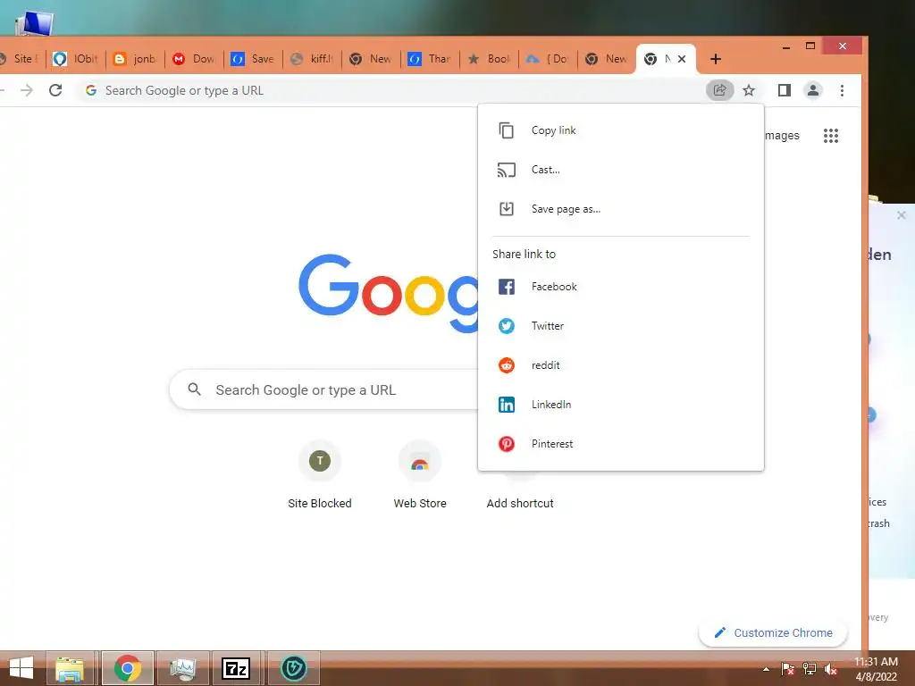The image size is (915, 686).
Task: Open the Images link
Action: tap(781, 136)
